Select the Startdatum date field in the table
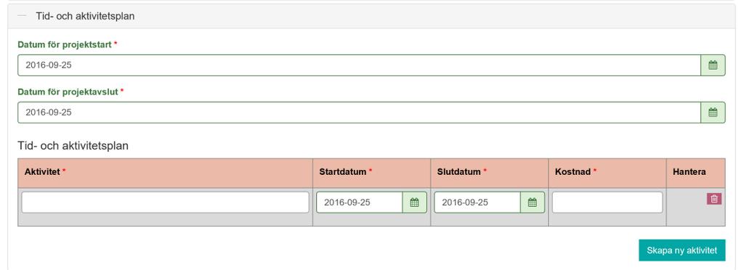This screenshot has height=270, width=744. pyautogui.click(x=359, y=202)
